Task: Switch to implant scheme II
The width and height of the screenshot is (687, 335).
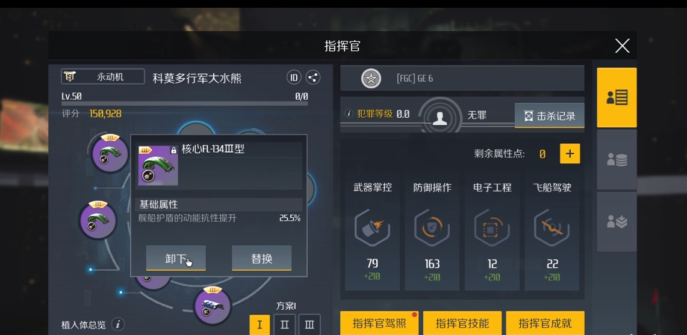Action: click(284, 325)
